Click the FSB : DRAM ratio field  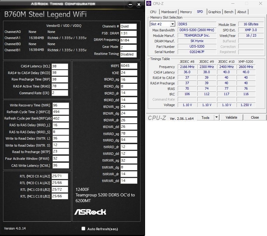pos(128,34)
